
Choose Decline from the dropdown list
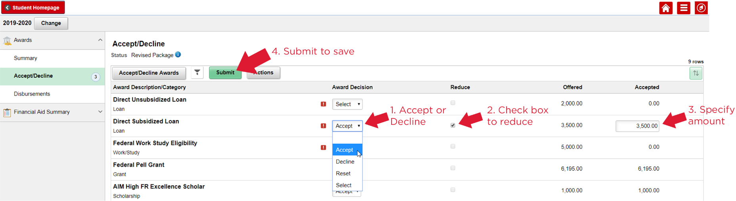click(x=345, y=162)
